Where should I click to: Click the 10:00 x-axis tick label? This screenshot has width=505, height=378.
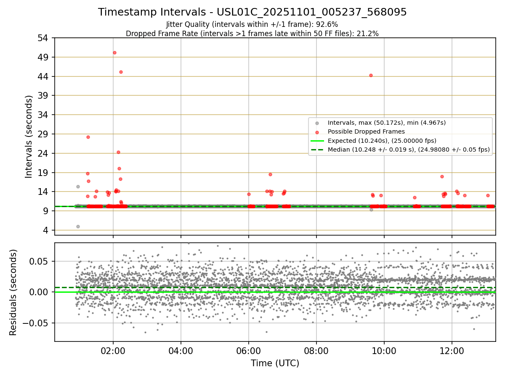(x=384, y=350)
